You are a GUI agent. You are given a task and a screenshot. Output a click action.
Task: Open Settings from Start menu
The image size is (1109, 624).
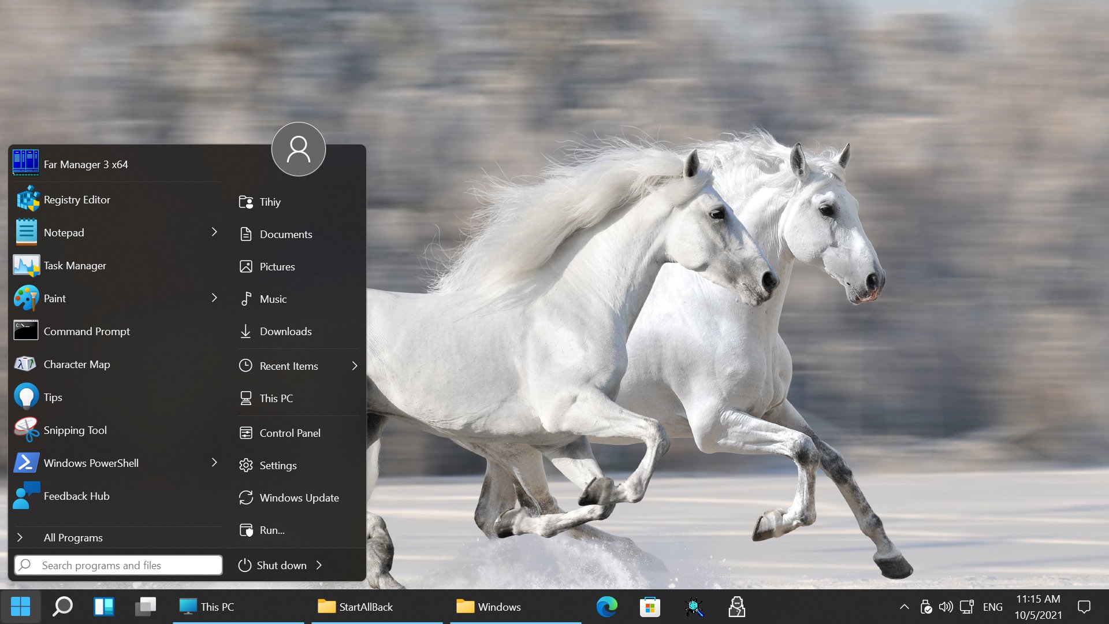(x=277, y=465)
